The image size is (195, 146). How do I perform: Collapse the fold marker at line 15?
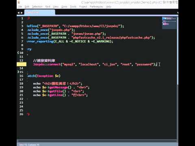coord(18,72)
